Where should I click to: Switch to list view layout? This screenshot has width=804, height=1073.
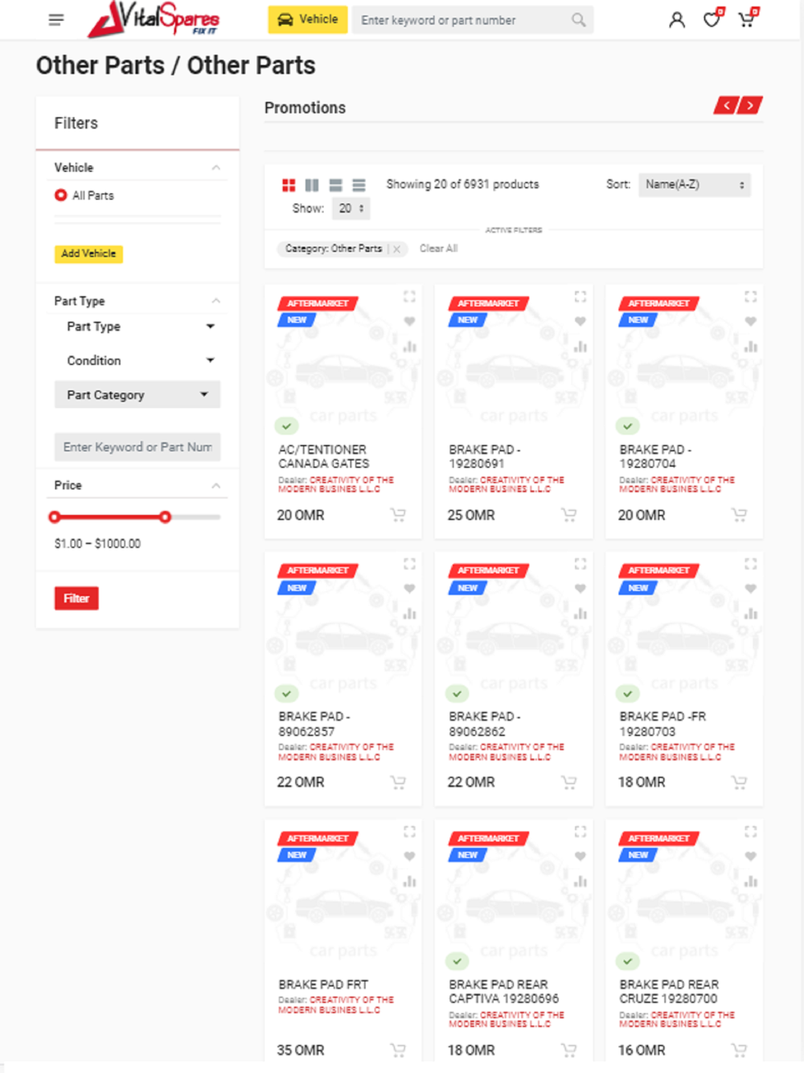[335, 185]
